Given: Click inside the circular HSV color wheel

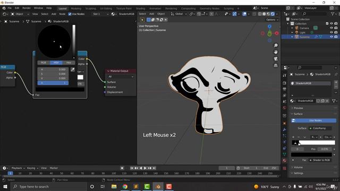Looking at the screenshot, I should coord(54,41).
